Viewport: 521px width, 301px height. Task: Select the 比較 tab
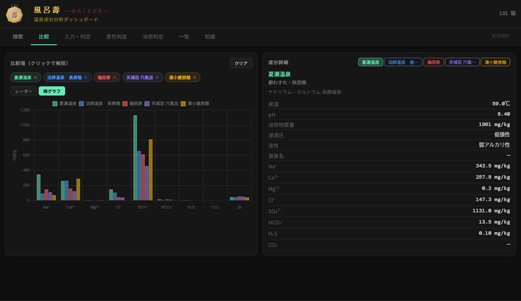44,37
